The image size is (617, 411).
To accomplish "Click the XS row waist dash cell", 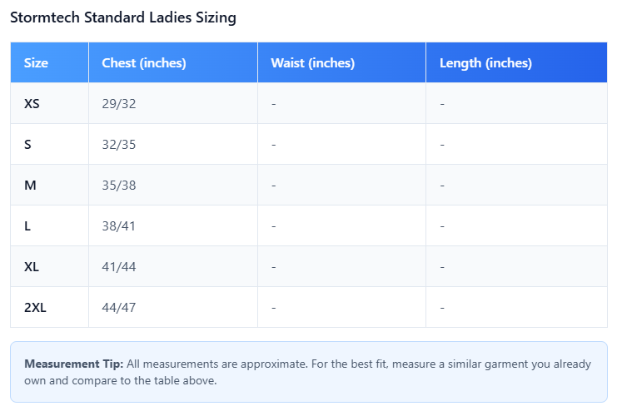I will click(341, 103).
